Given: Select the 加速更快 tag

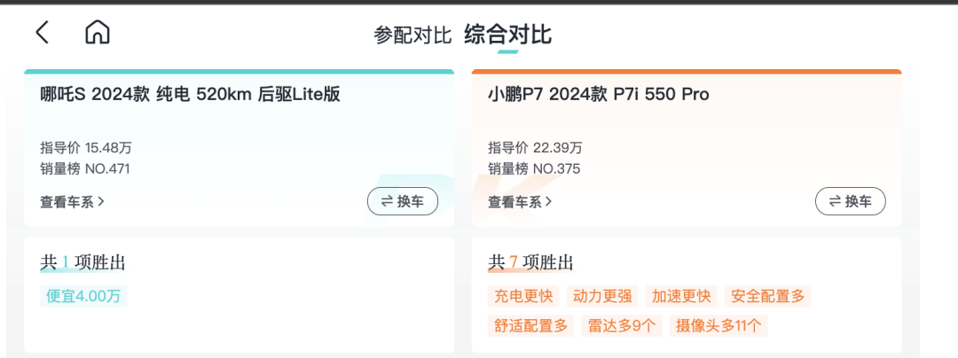Looking at the screenshot, I should click(x=681, y=296).
